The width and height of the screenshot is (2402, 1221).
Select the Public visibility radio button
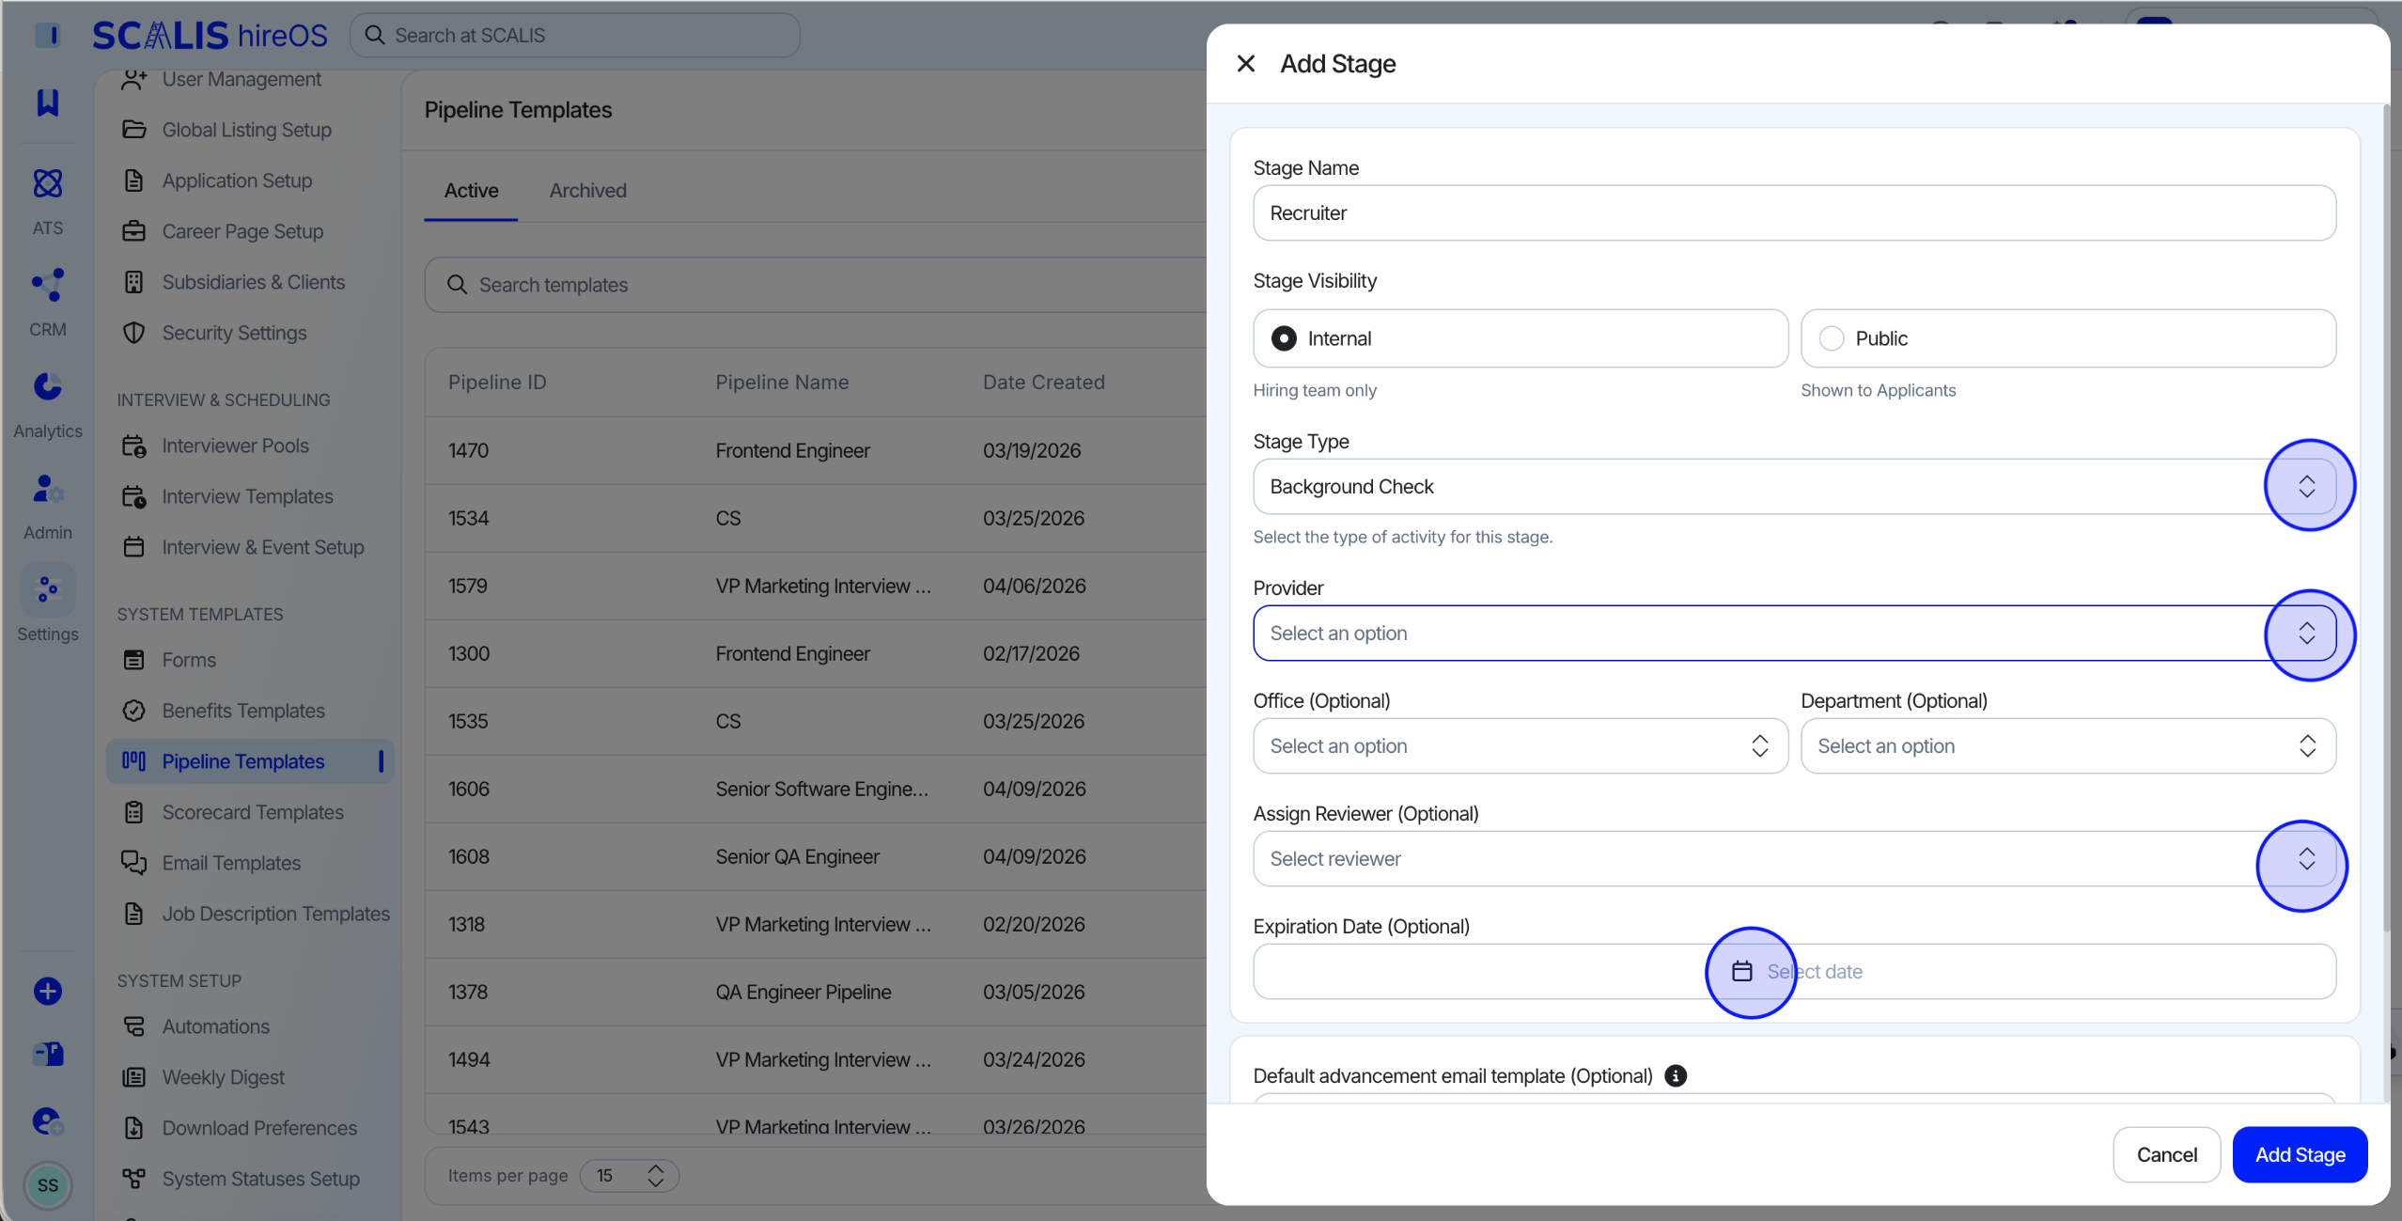[x=1832, y=338]
